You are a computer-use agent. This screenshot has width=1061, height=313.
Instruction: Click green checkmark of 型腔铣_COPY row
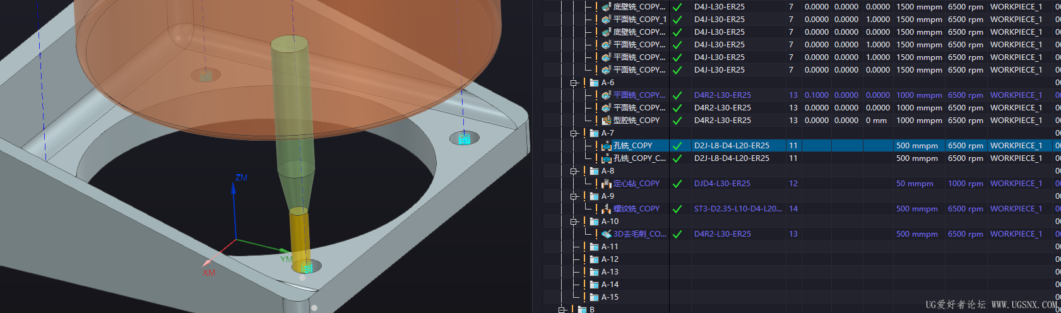click(x=677, y=121)
